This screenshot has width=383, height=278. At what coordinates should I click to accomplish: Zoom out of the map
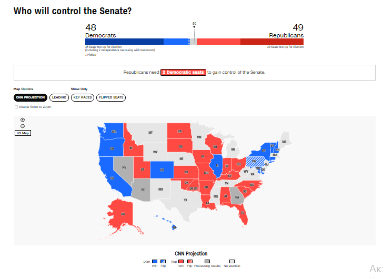tap(23, 126)
